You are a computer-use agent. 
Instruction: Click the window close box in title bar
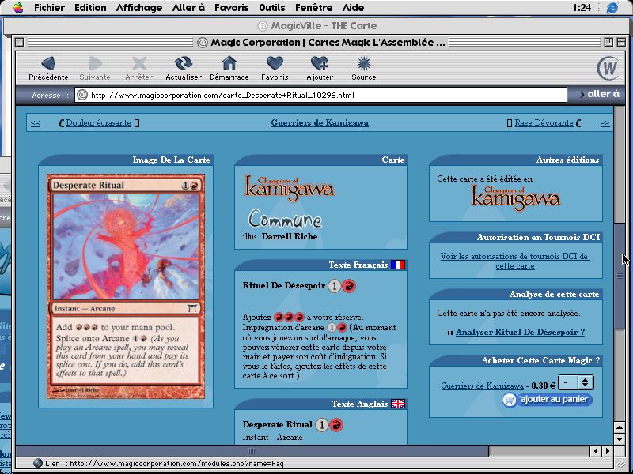[19, 42]
